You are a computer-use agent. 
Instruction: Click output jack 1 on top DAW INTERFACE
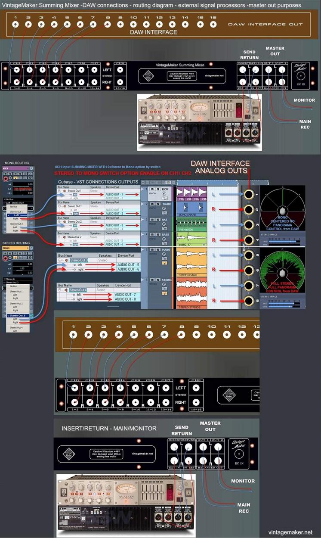(15, 25)
